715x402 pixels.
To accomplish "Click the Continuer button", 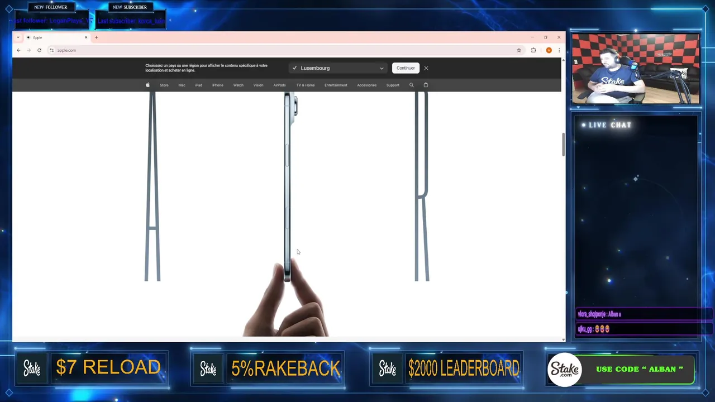I will [x=406, y=68].
